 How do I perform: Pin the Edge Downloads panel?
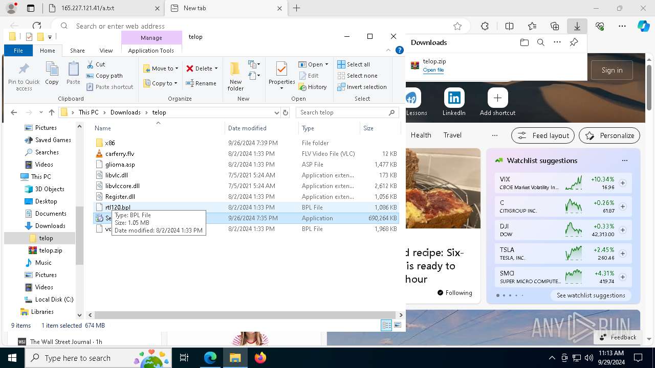(574, 42)
